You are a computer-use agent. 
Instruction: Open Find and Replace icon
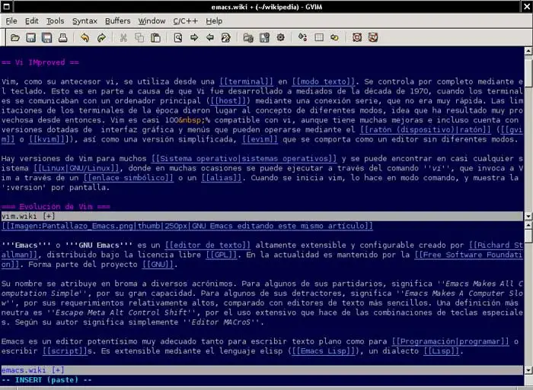tap(177, 38)
